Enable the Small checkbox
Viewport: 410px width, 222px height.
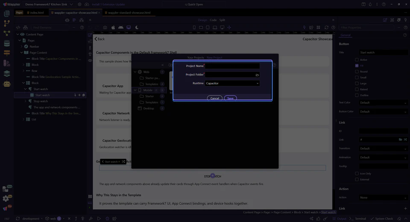(357, 78)
